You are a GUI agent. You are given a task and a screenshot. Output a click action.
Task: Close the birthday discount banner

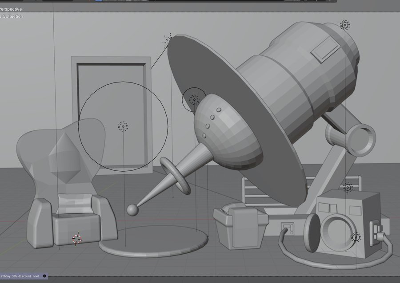point(44,276)
